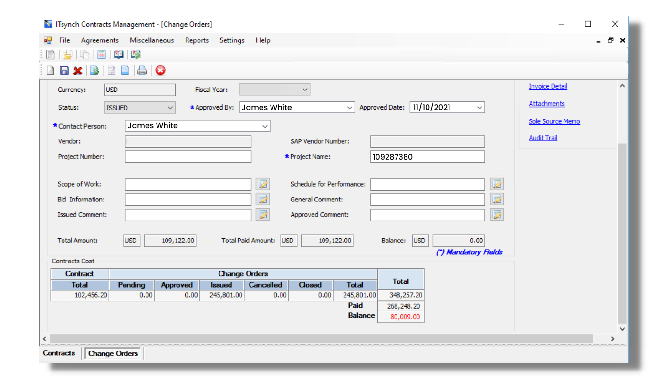Screen dimensions: 668x381
Task: Open the Reports menu
Action: [197, 40]
